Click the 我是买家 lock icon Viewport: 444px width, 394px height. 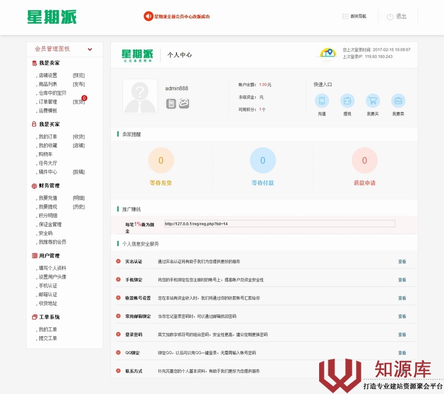[34, 124]
